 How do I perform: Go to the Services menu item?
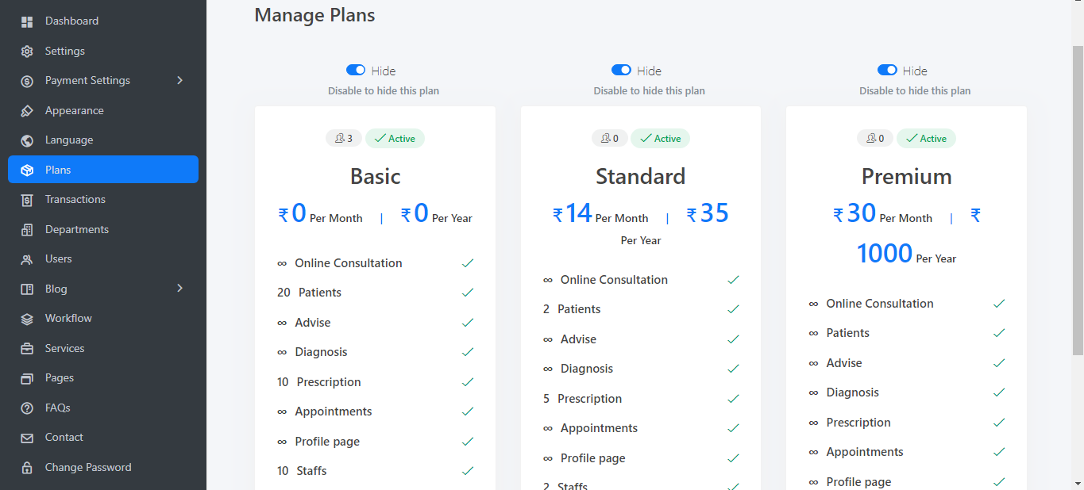(x=64, y=348)
